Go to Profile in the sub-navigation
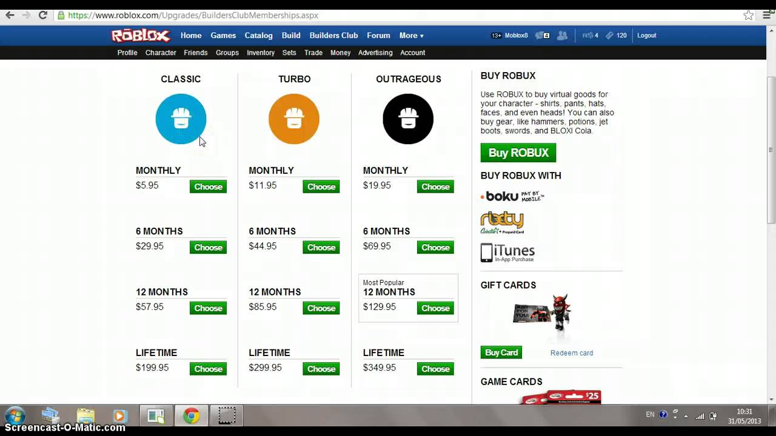 (127, 53)
